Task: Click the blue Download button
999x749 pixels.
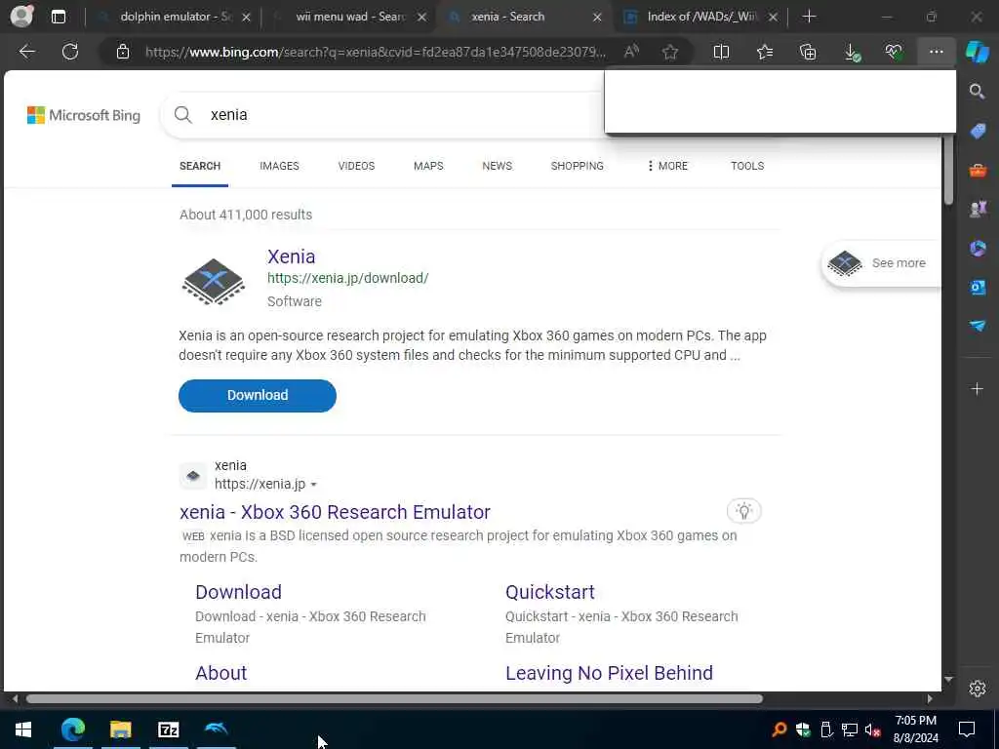Action: pos(258,396)
